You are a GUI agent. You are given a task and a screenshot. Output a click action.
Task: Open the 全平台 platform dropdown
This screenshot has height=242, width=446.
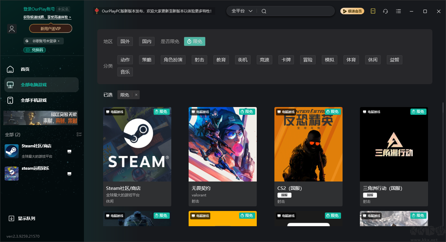click(242, 11)
